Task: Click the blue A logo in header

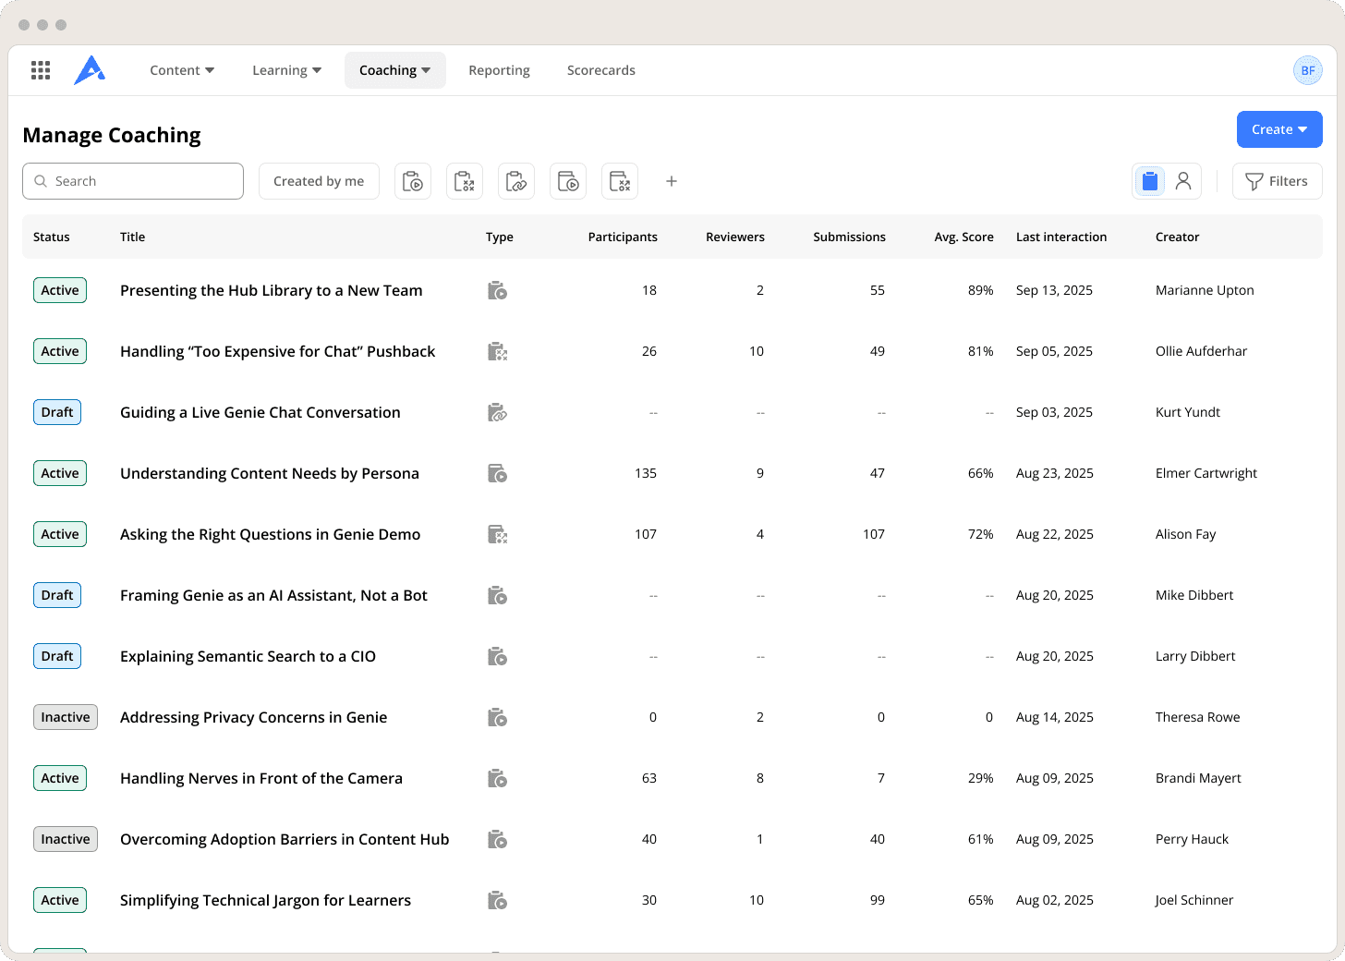Action: click(x=90, y=70)
